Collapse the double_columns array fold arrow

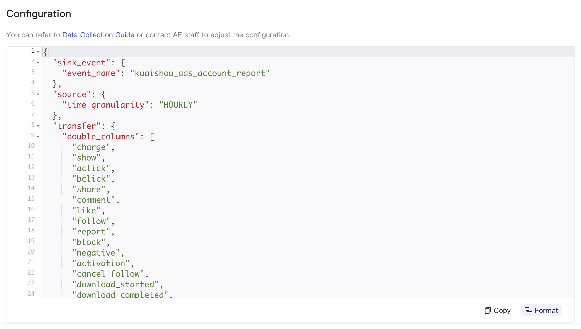click(38, 136)
